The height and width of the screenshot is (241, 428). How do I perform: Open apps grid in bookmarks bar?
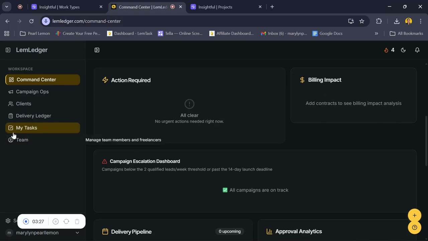[x=7, y=33]
